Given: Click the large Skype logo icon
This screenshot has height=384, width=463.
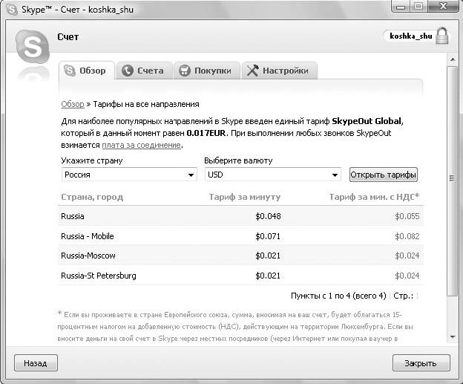Looking at the screenshot, I should point(32,46).
